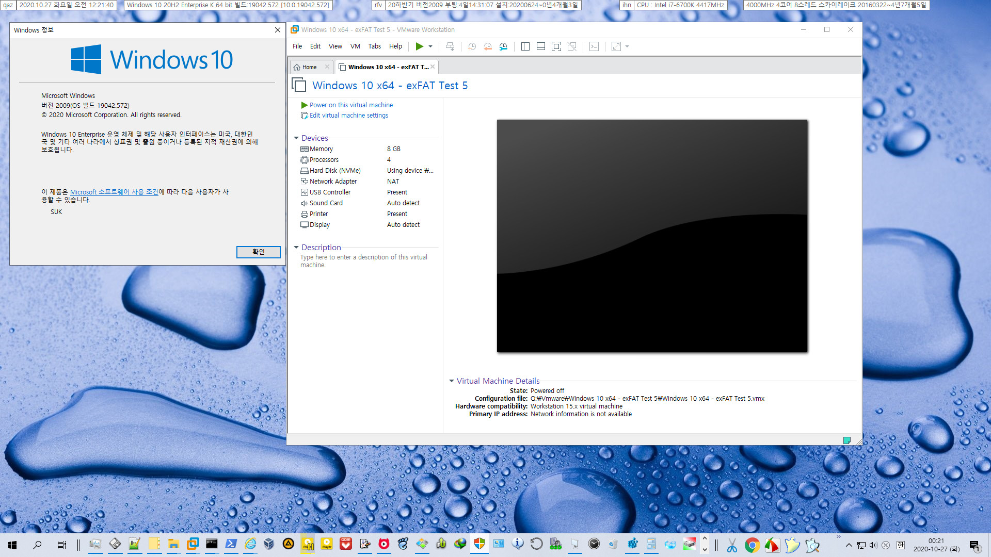Collapse the Virtual Machine Details section
This screenshot has height=557, width=991.
coord(452,381)
